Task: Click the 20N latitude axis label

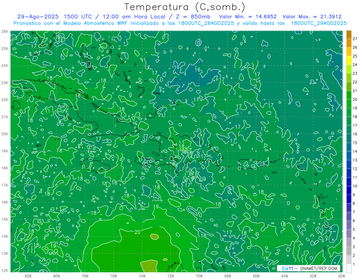Action: (x=5, y=134)
